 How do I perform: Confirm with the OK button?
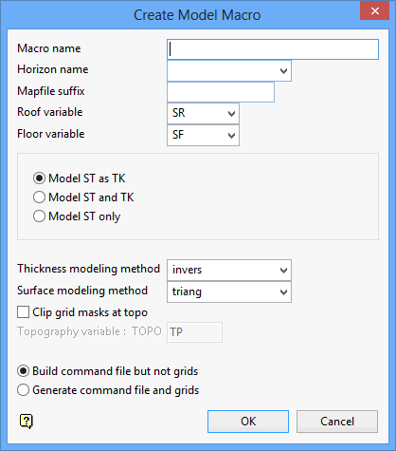click(x=248, y=422)
